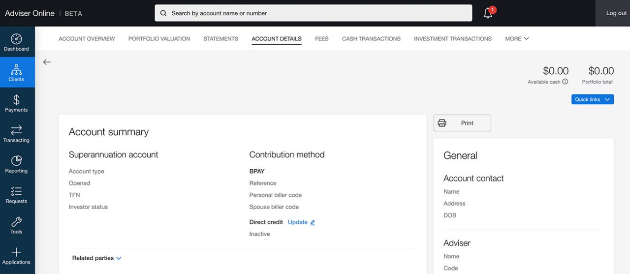Open the Dashboard gauge icon
This screenshot has height=274, width=630.
[16, 39]
